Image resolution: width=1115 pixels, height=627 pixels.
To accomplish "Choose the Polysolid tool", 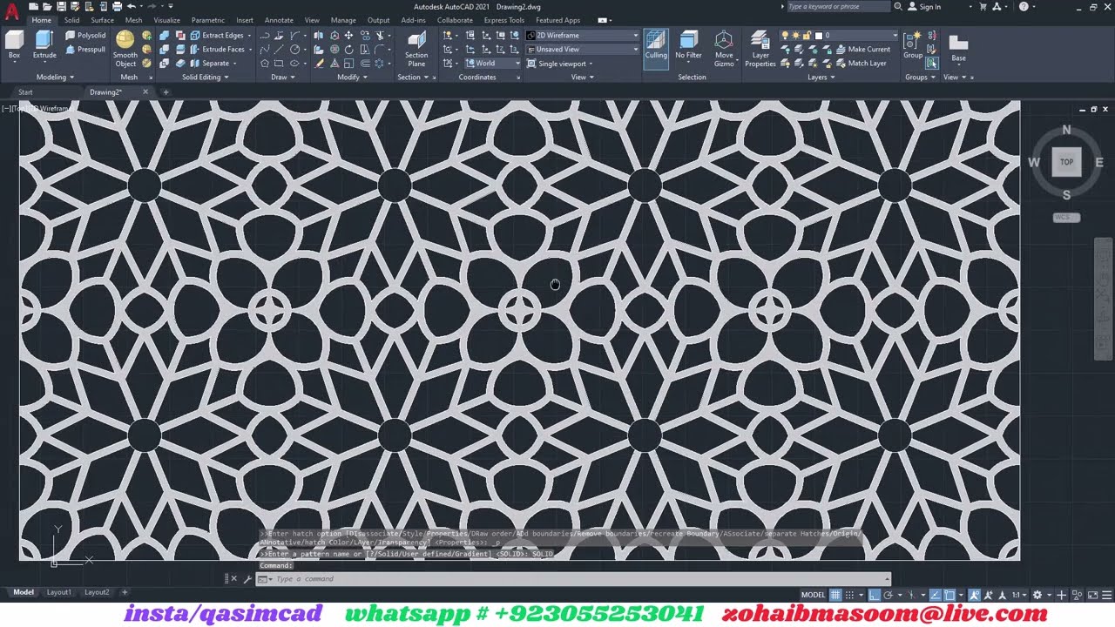I will (x=85, y=36).
